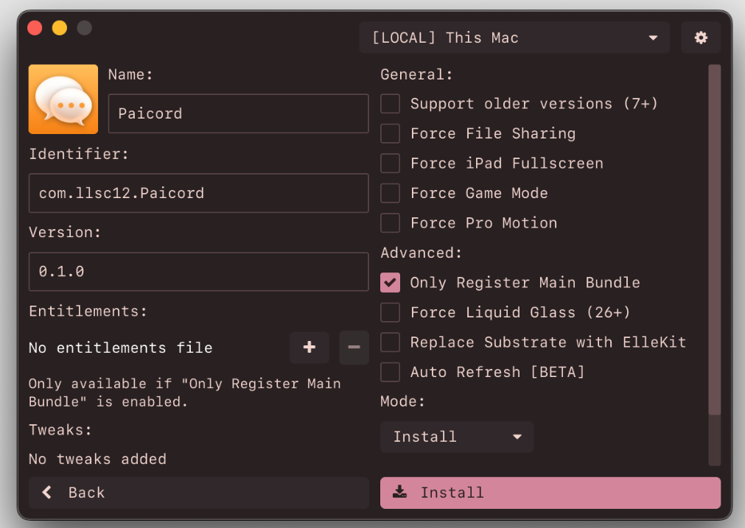Add entitlements file with plus icon
The image size is (745, 528).
coord(309,348)
